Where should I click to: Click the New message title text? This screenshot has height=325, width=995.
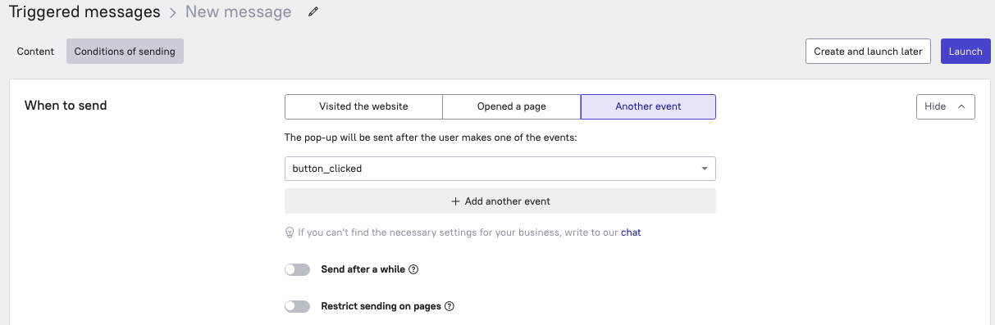[239, 12]
